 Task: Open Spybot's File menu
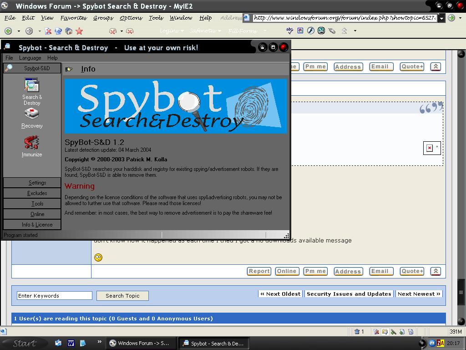[9, 58]
